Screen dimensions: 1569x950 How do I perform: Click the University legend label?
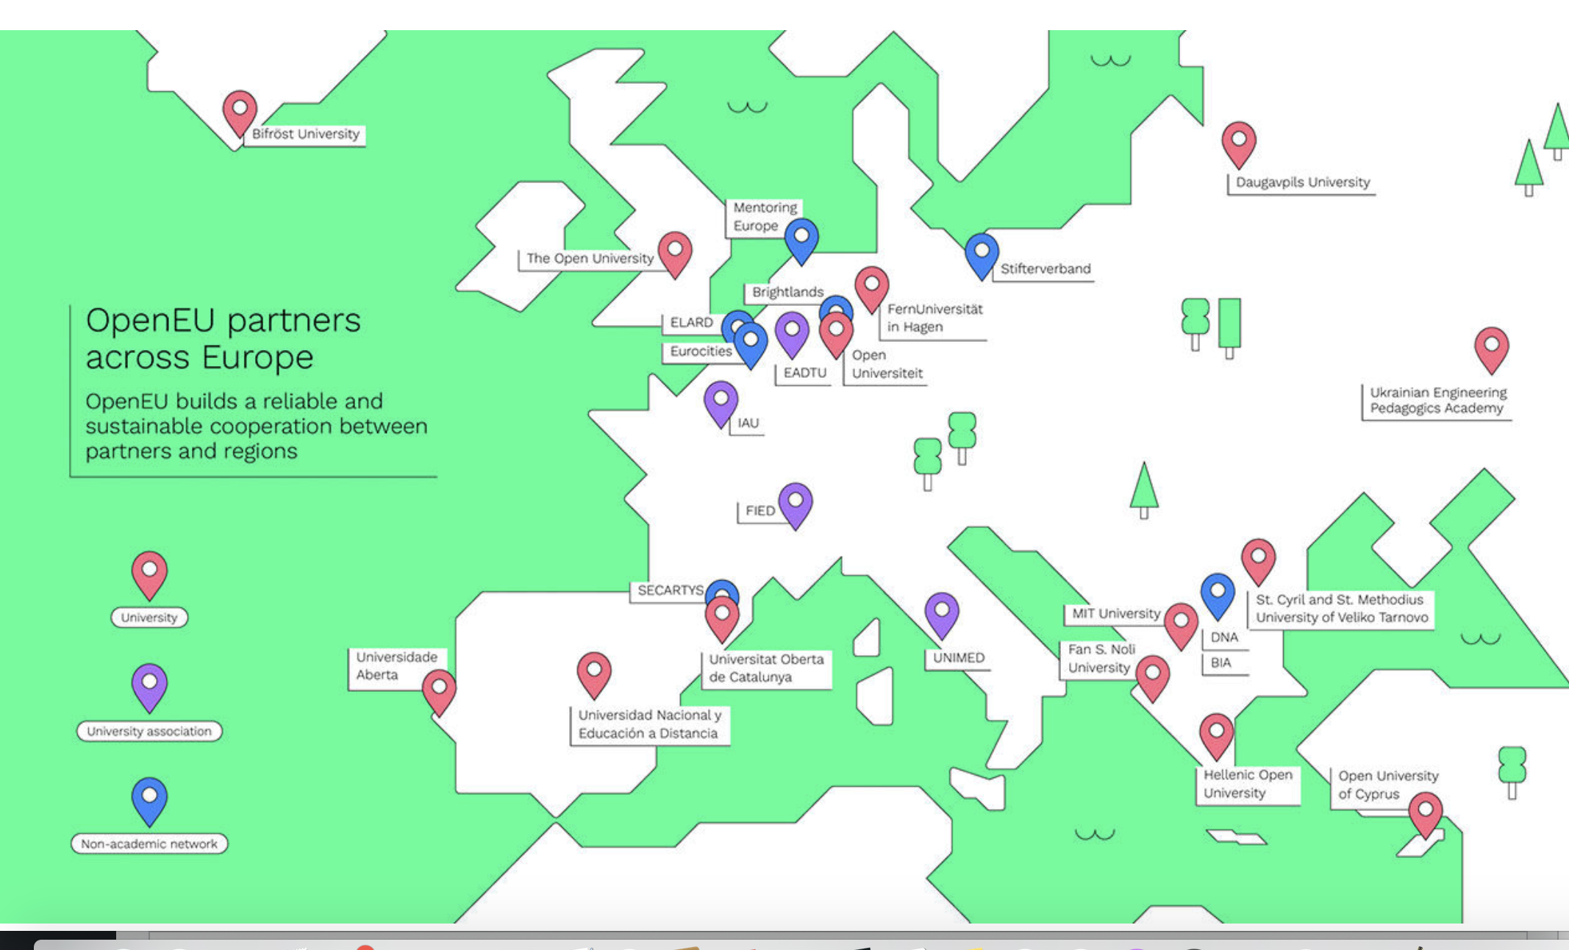149,618
